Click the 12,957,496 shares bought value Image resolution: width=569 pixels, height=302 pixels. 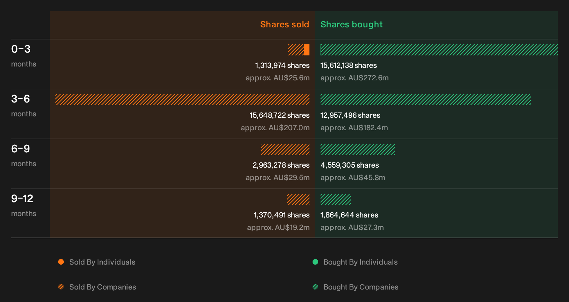point(350,115)
